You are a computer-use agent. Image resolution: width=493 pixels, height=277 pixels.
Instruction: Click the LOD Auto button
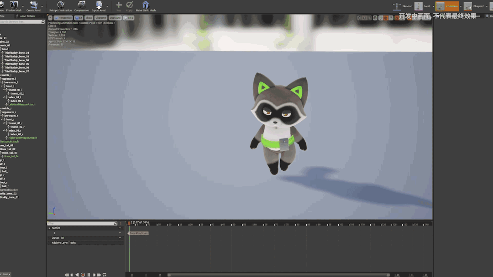(x=115, y=18)
